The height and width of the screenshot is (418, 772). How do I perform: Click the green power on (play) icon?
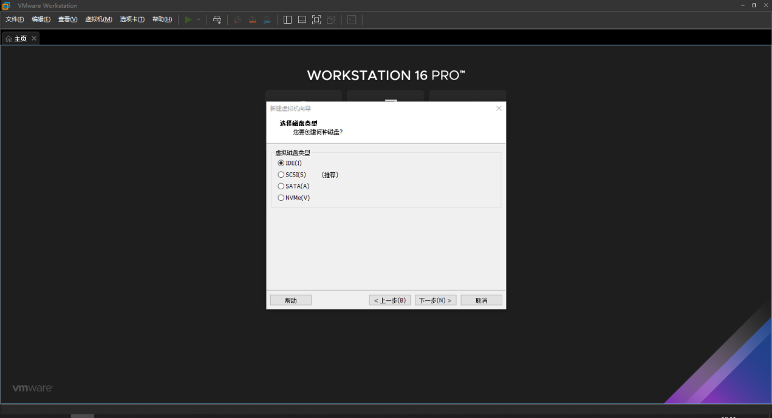(x=188, y=19)
